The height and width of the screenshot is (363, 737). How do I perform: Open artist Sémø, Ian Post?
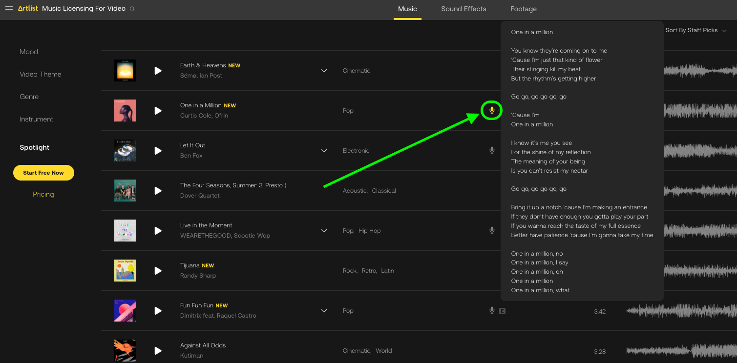(201, 76)
